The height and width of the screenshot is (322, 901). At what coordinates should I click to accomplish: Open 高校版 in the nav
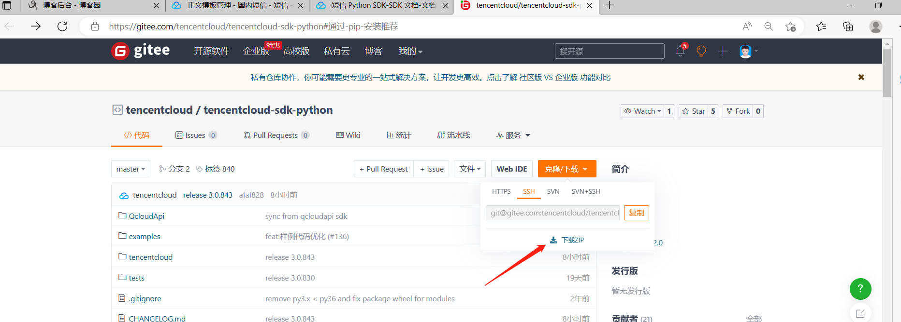[x=296, y=51]
